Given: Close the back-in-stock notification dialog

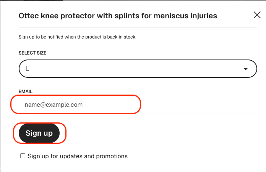Looking at the screenshot, I should pyautogui.click(x=257, y=15).
